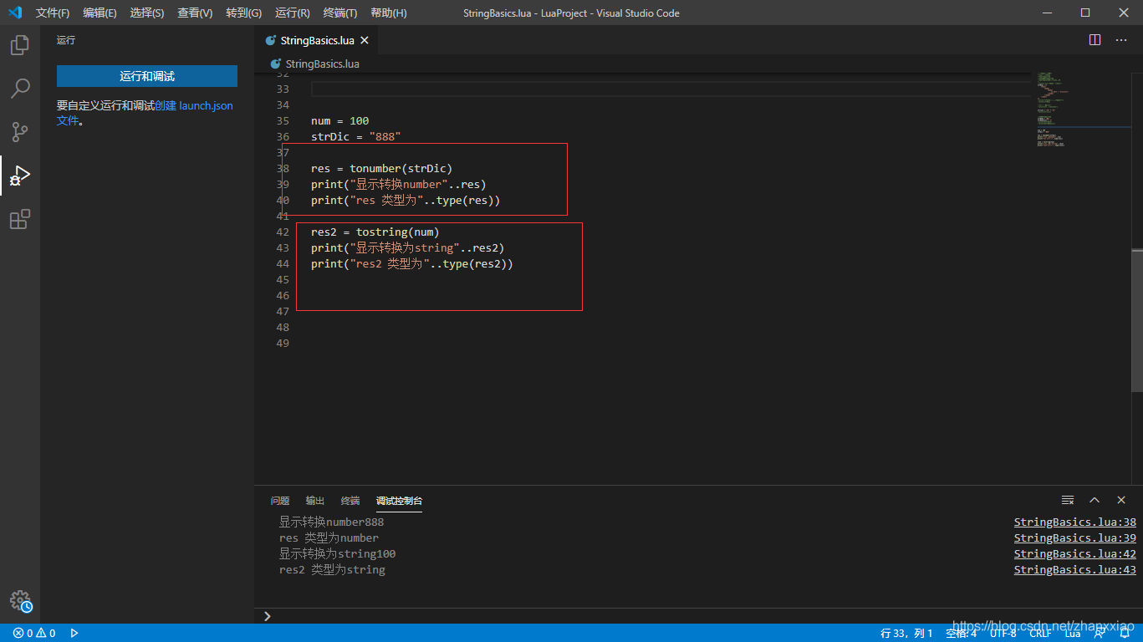The height and width of the screenshot is (642, 1143).
Task: Open the Extensions view in activity bar
Action: pos(20,219)
